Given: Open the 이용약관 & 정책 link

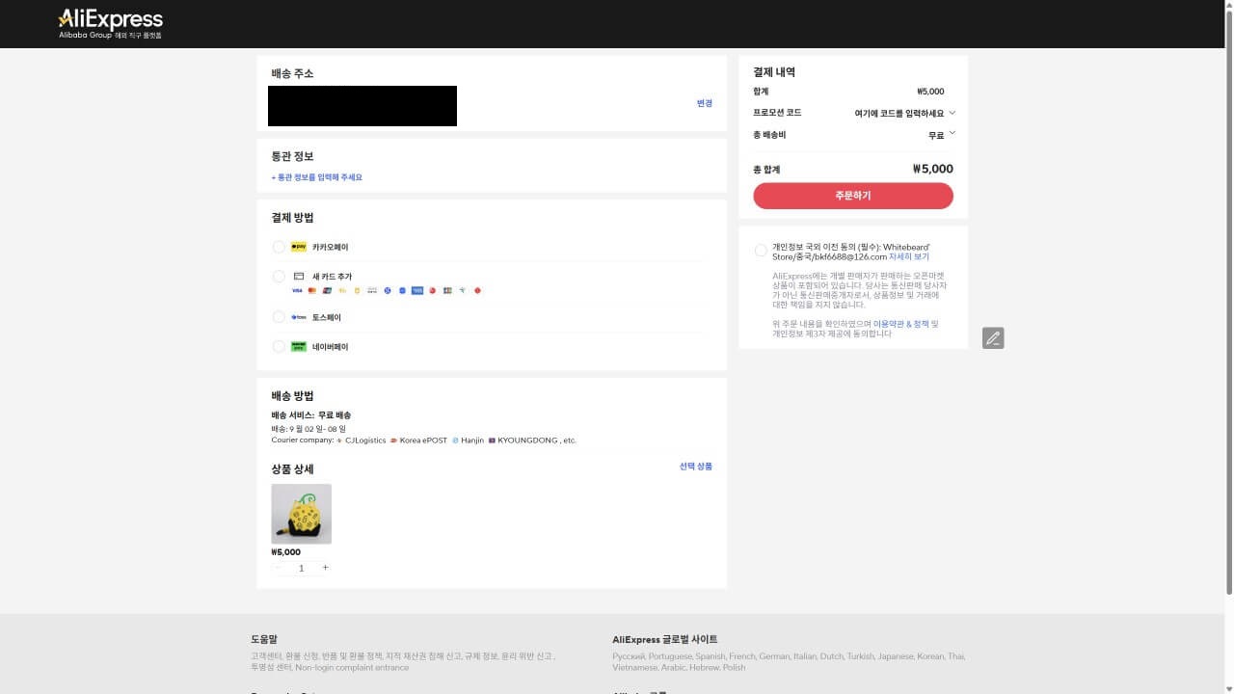Looking at the screenshot, I should (x=901, y=324).
